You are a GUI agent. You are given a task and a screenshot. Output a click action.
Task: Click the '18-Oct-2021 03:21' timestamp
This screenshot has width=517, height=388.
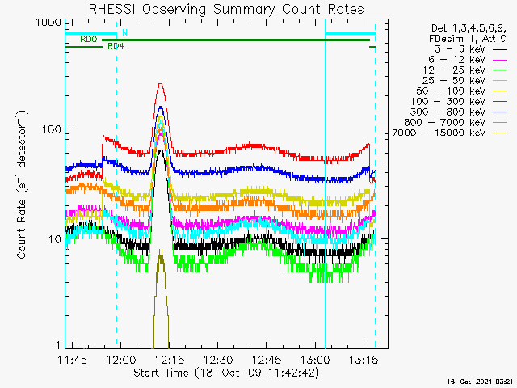point(480,382)
